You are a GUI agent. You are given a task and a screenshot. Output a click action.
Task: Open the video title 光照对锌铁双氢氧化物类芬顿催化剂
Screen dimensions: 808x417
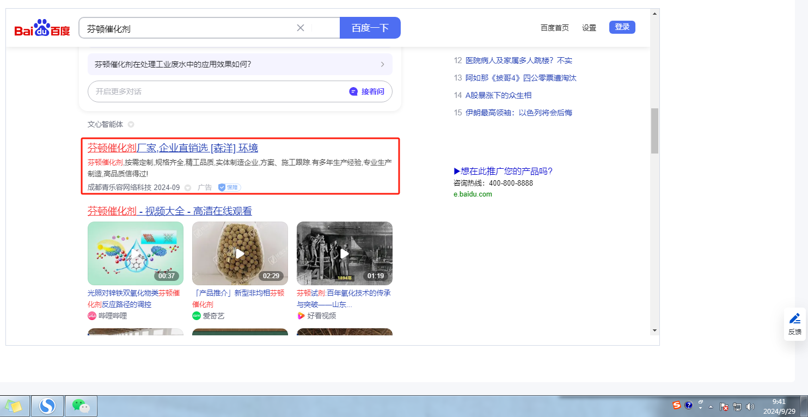pos(134,298)
